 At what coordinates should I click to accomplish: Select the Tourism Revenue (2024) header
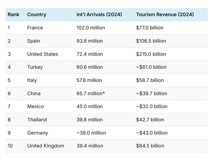(x=165, y=15)
